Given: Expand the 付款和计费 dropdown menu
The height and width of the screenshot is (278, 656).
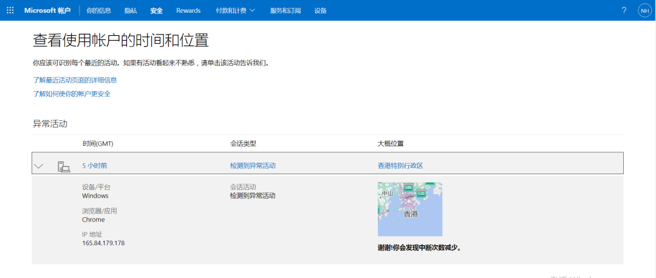Looking at the screenshot, I should (x=235, y=10).
